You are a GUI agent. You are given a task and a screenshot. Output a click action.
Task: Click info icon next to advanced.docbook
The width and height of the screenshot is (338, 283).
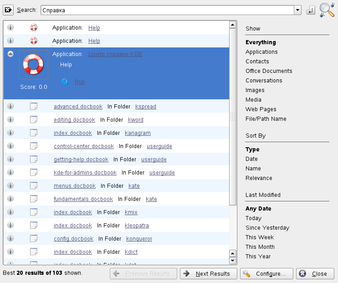10,107
